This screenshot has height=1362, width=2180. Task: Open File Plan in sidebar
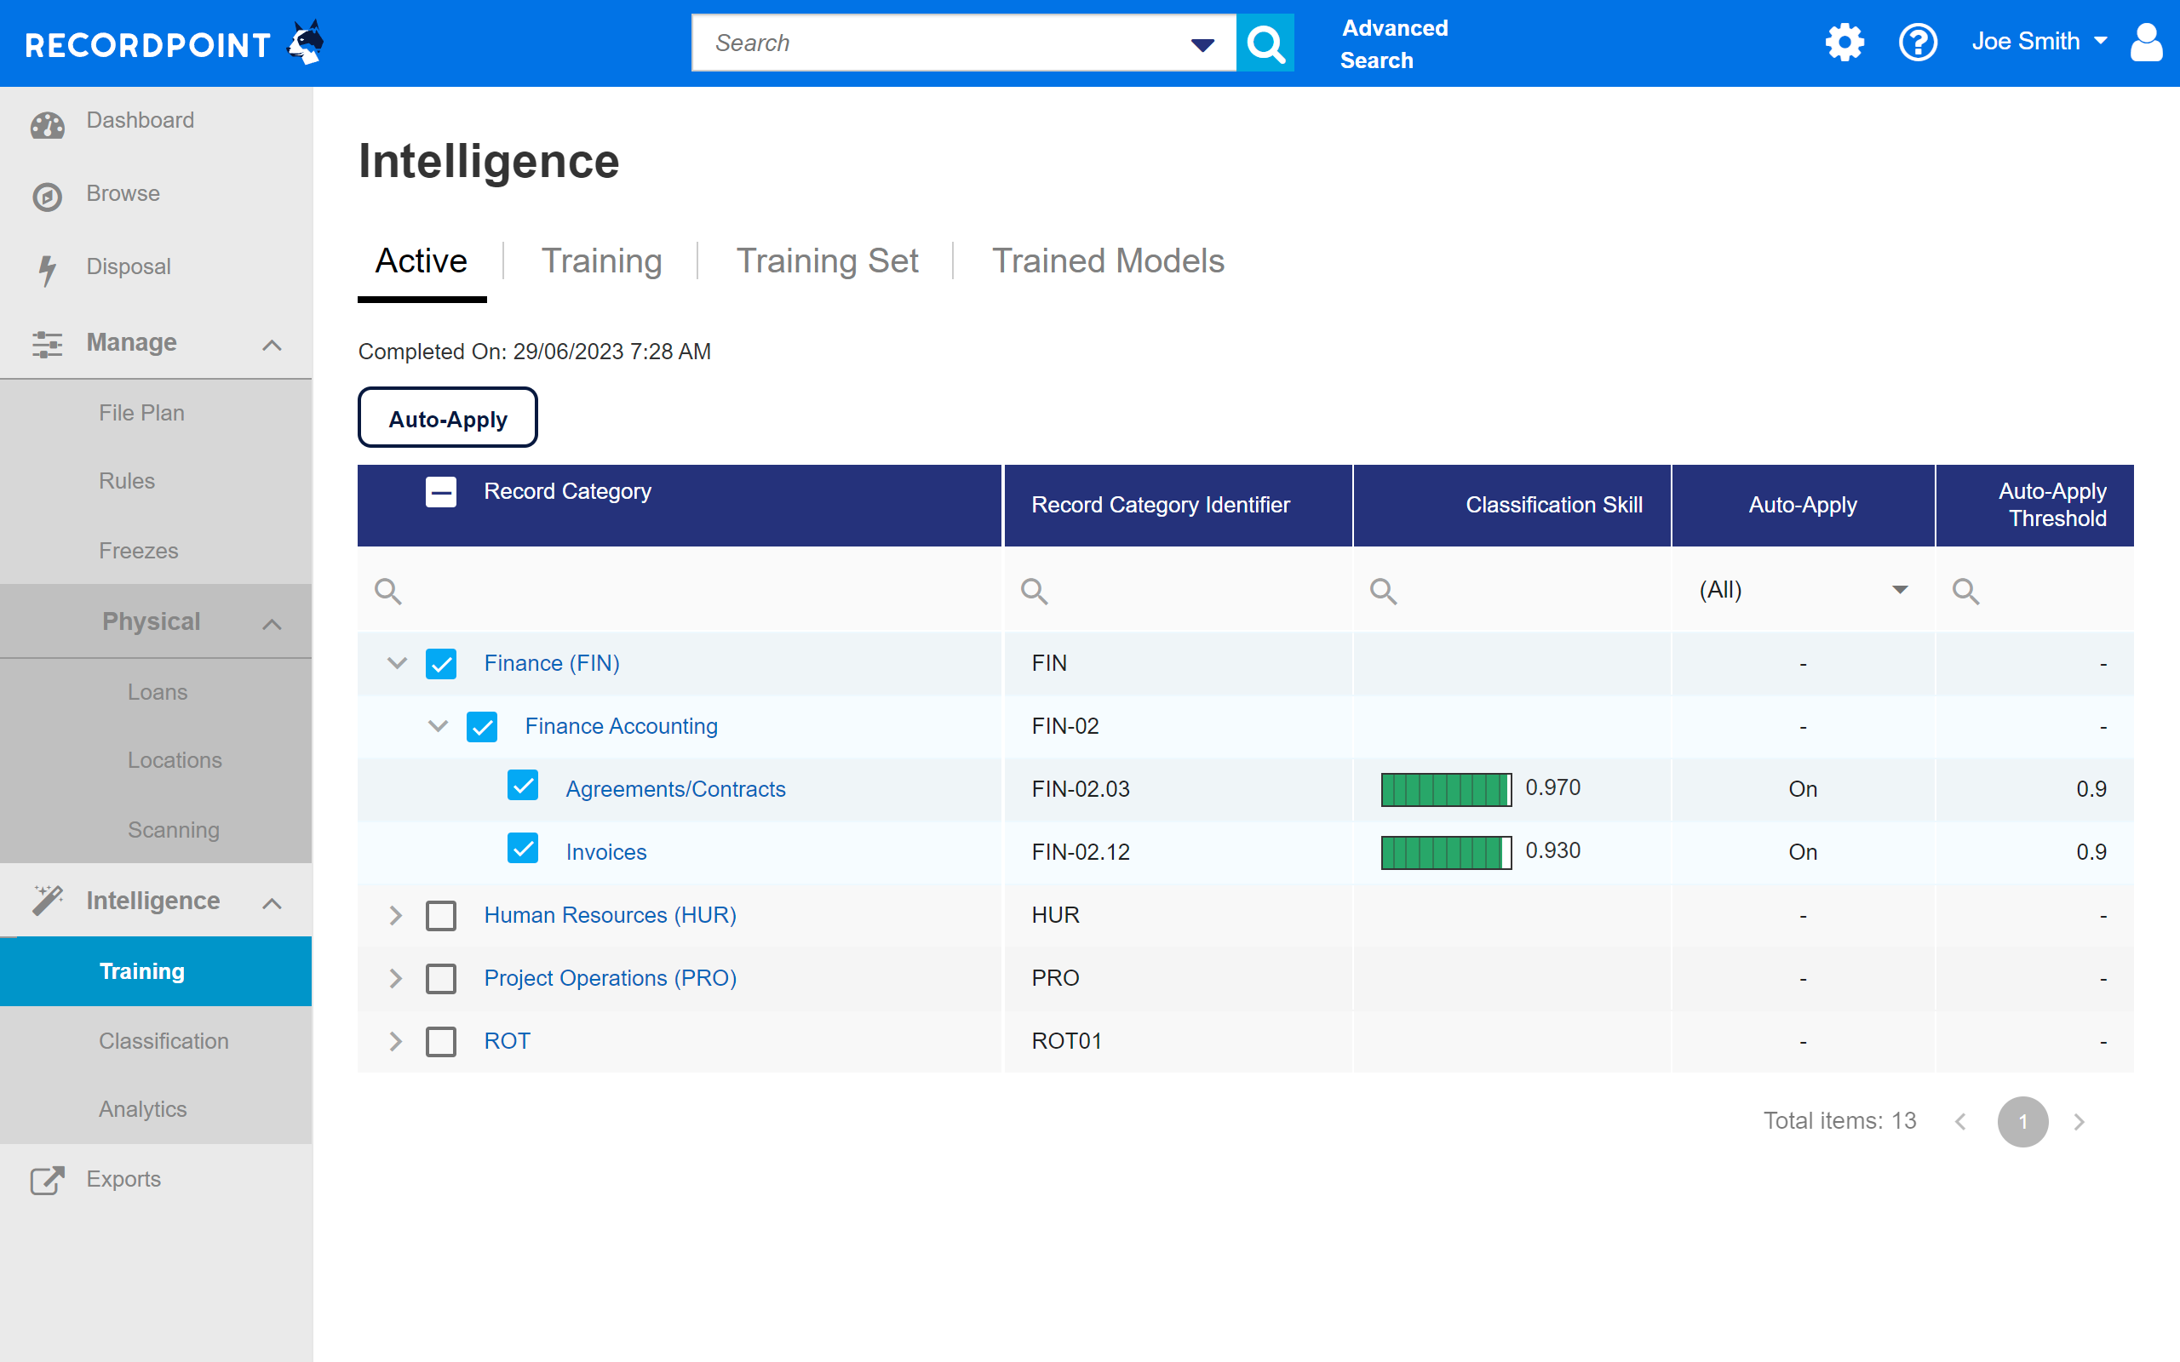click(x=141, y=413)
